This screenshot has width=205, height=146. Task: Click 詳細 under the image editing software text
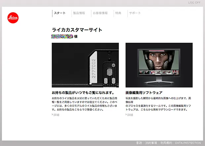pos(130,115)
